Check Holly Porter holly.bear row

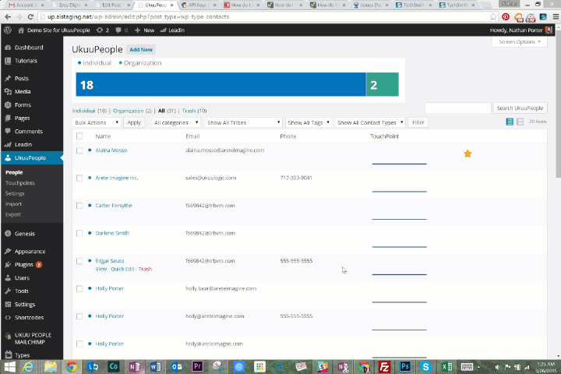point(79,288)
